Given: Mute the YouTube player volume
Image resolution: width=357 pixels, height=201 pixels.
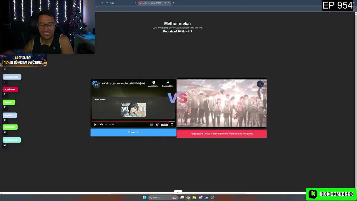Looking at the screenshot, I should 101,125.
